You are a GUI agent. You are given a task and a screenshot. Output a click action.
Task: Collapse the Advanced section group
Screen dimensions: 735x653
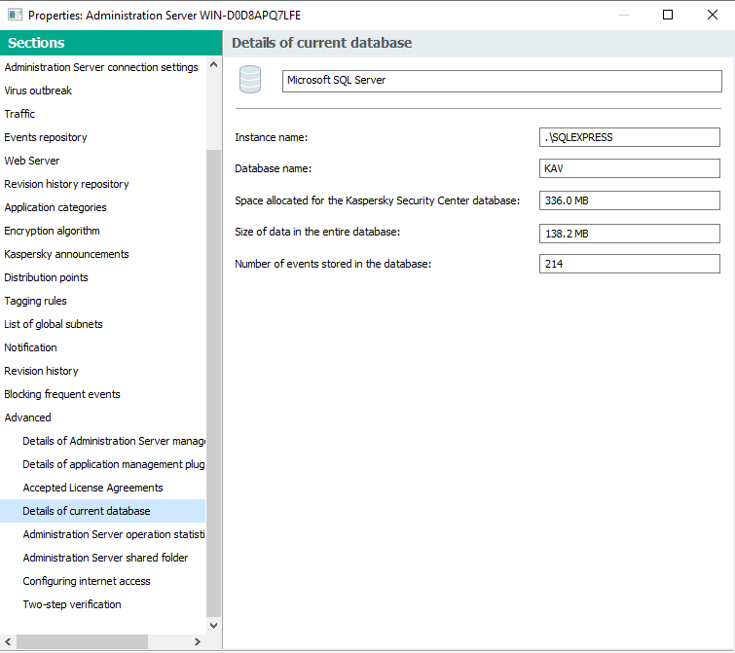pyautogui.click(x=27, y=417)
